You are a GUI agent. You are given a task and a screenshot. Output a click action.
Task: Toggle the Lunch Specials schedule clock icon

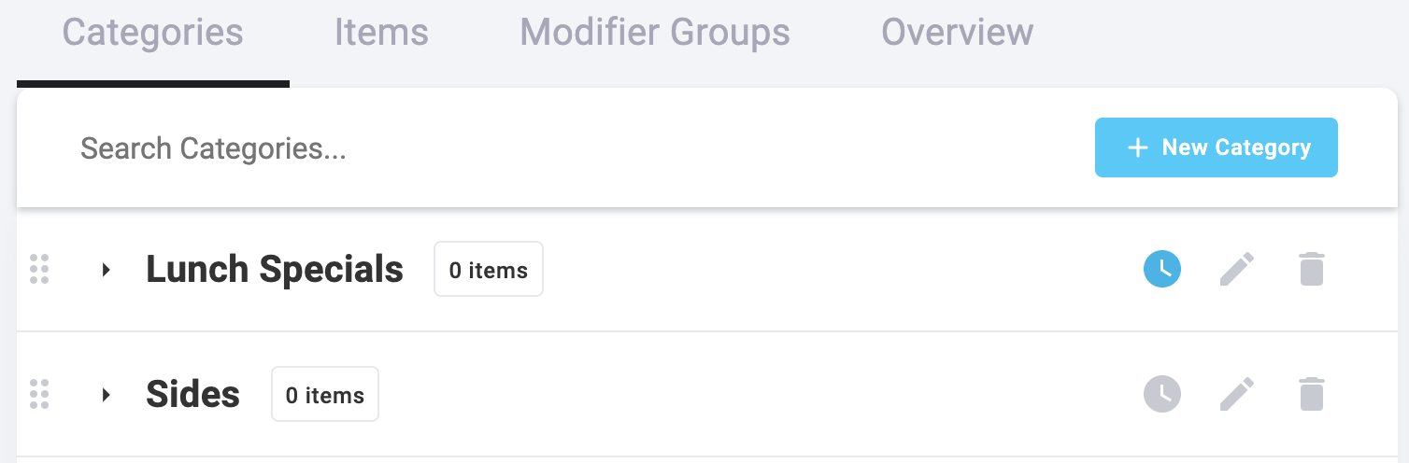1161,270
